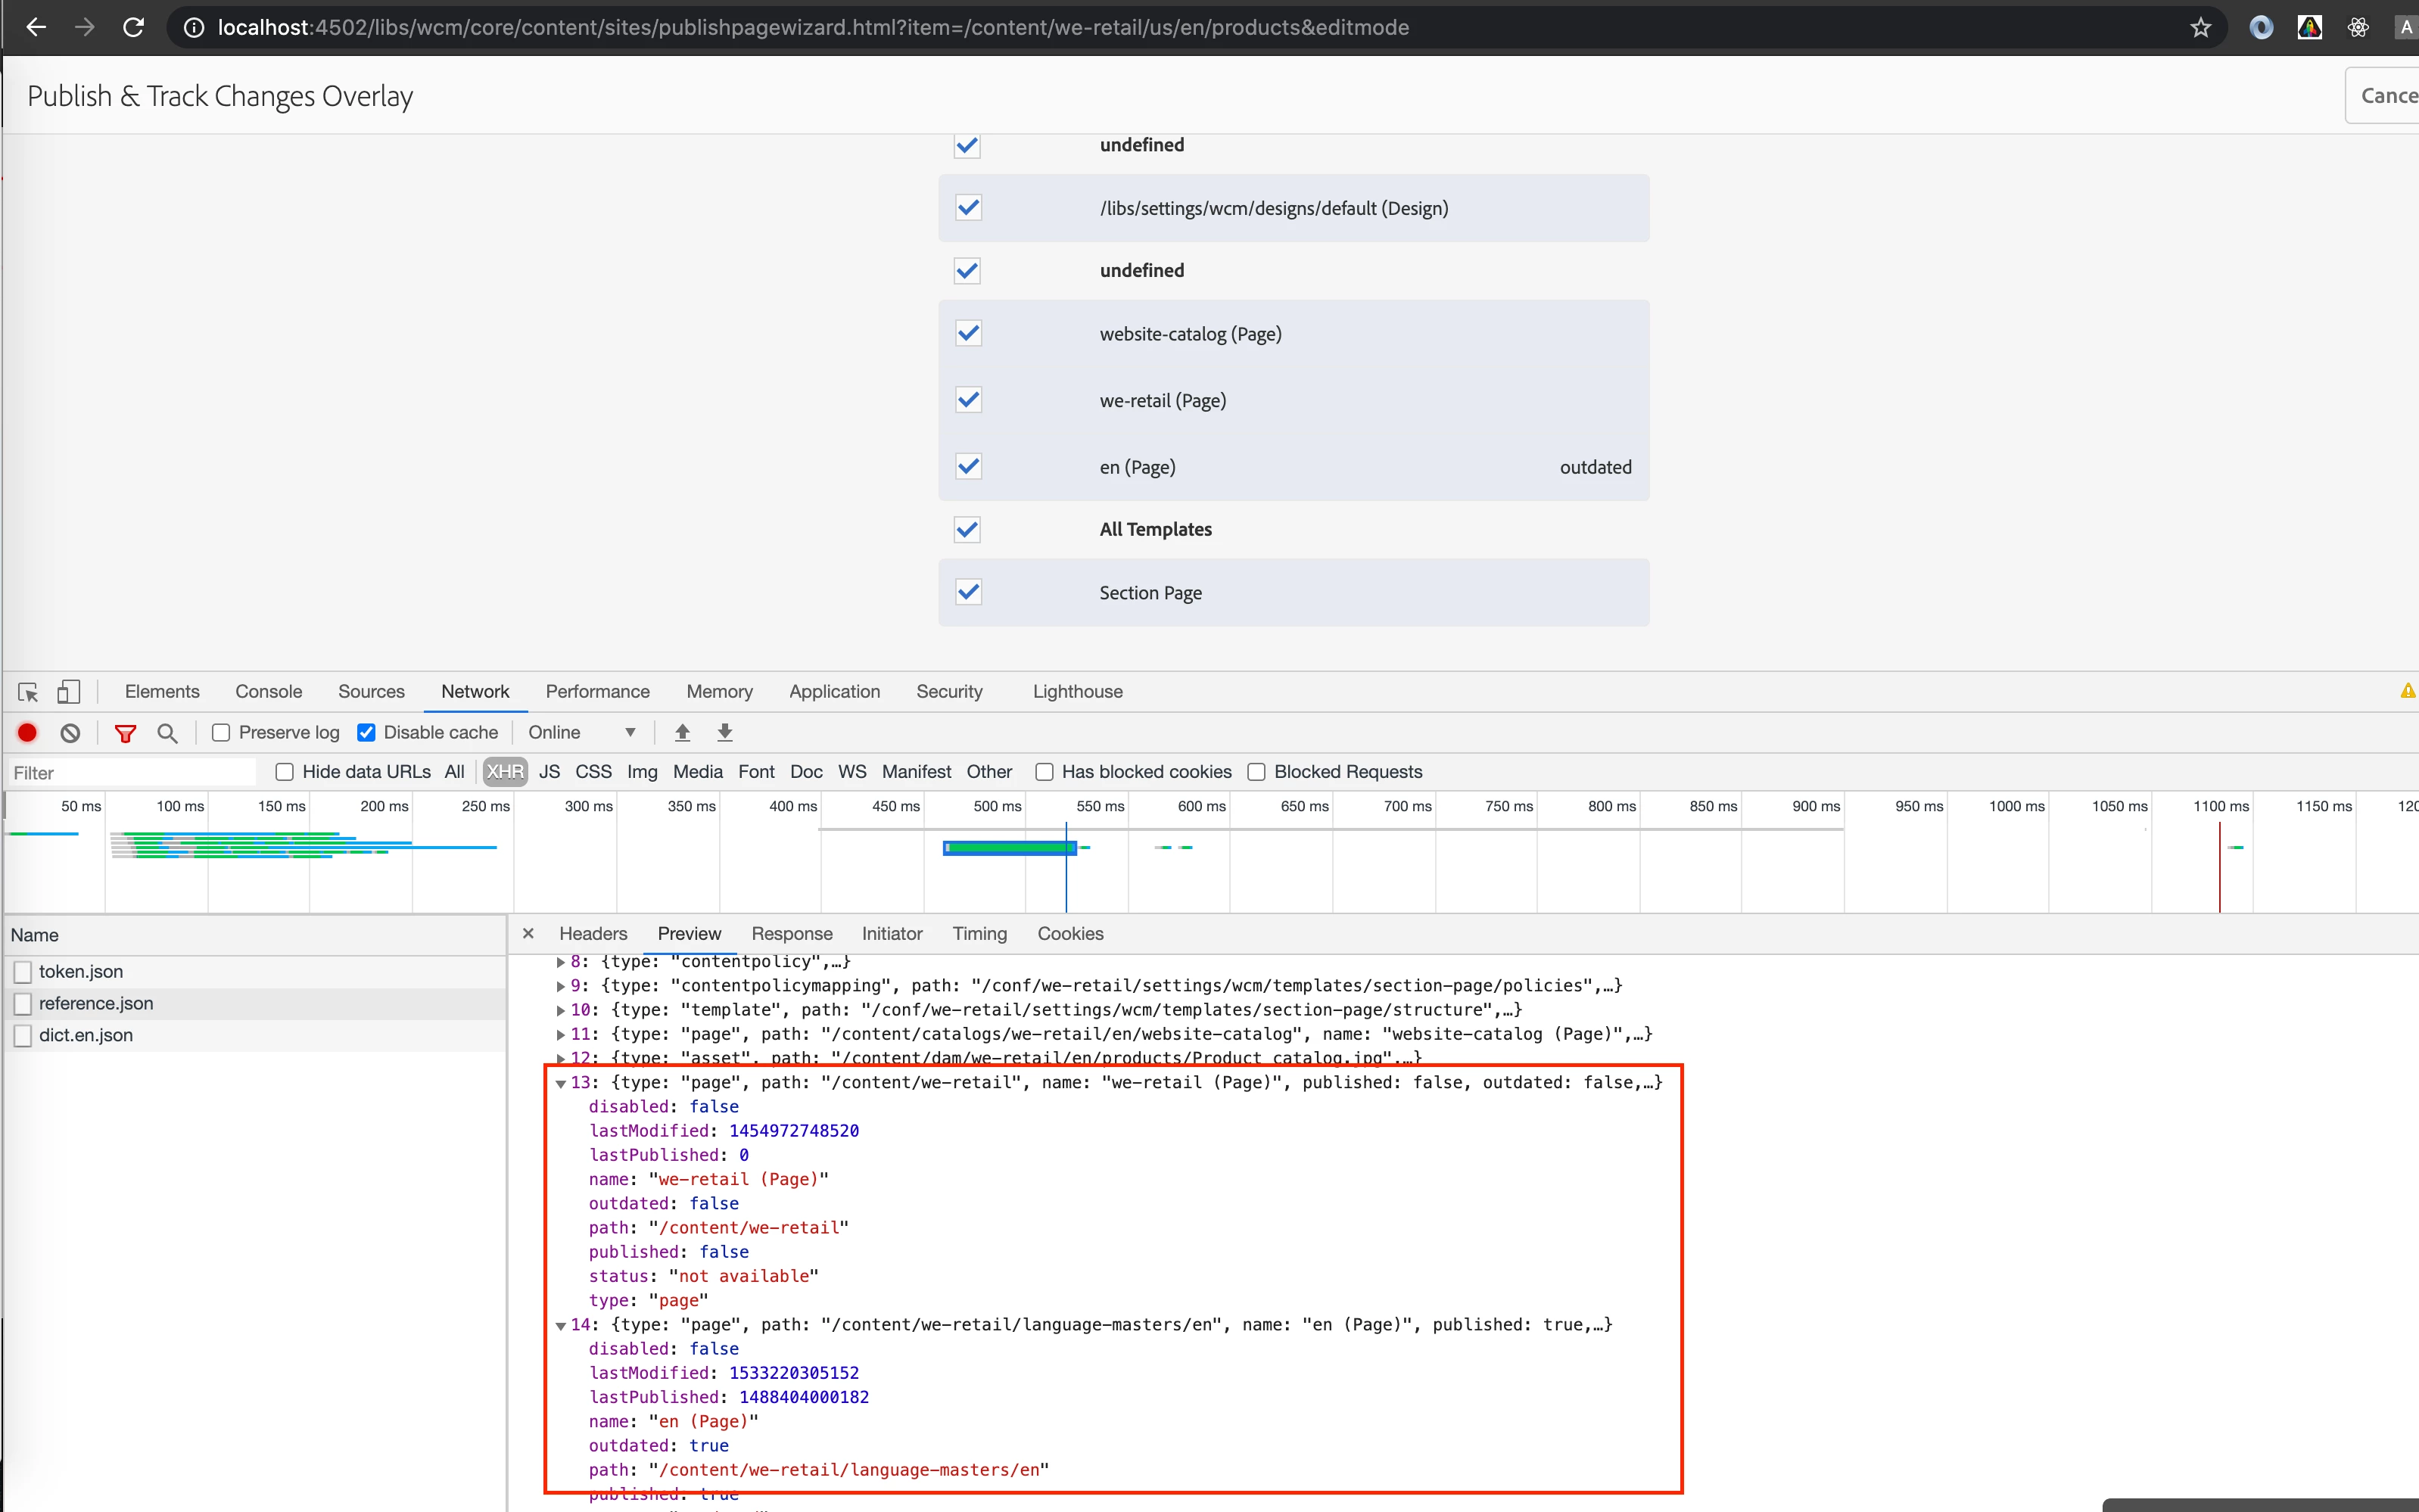Collapse item 13 in JSON preview

coord(561,1083)
